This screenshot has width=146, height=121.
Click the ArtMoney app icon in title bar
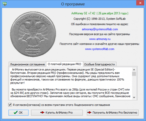[5, 4]
